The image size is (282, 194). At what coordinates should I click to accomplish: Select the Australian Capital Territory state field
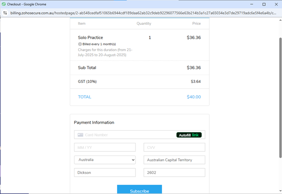[174, 160]
